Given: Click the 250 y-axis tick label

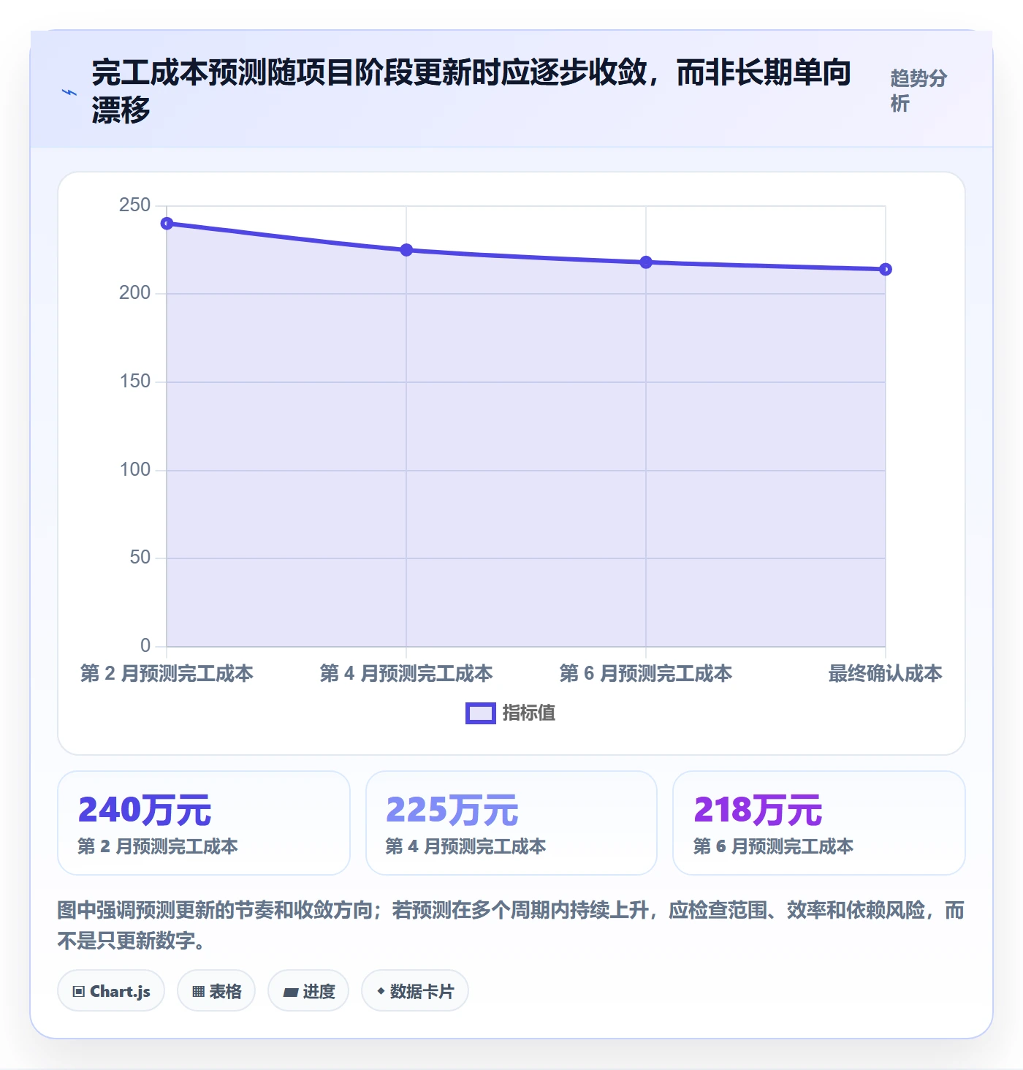Looking at the screenshot, I should coord(135,205).
